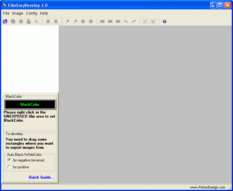233x191 pixels.
Task: Open the Quick Guide link
Action: point(42,177)
